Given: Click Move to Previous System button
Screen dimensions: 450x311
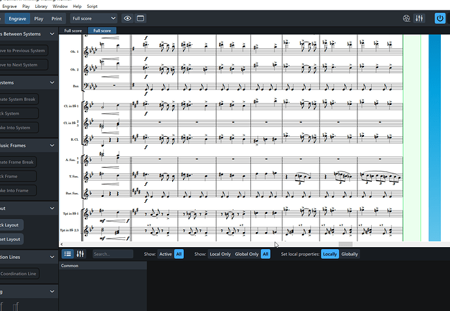Looking at the screenshot, I should tap(23, 50).
